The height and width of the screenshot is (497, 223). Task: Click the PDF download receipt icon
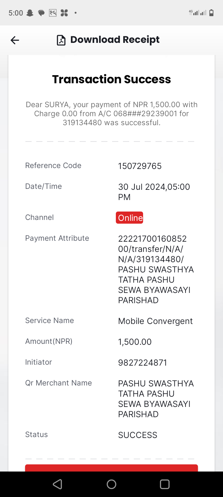[x=61, y=40]
